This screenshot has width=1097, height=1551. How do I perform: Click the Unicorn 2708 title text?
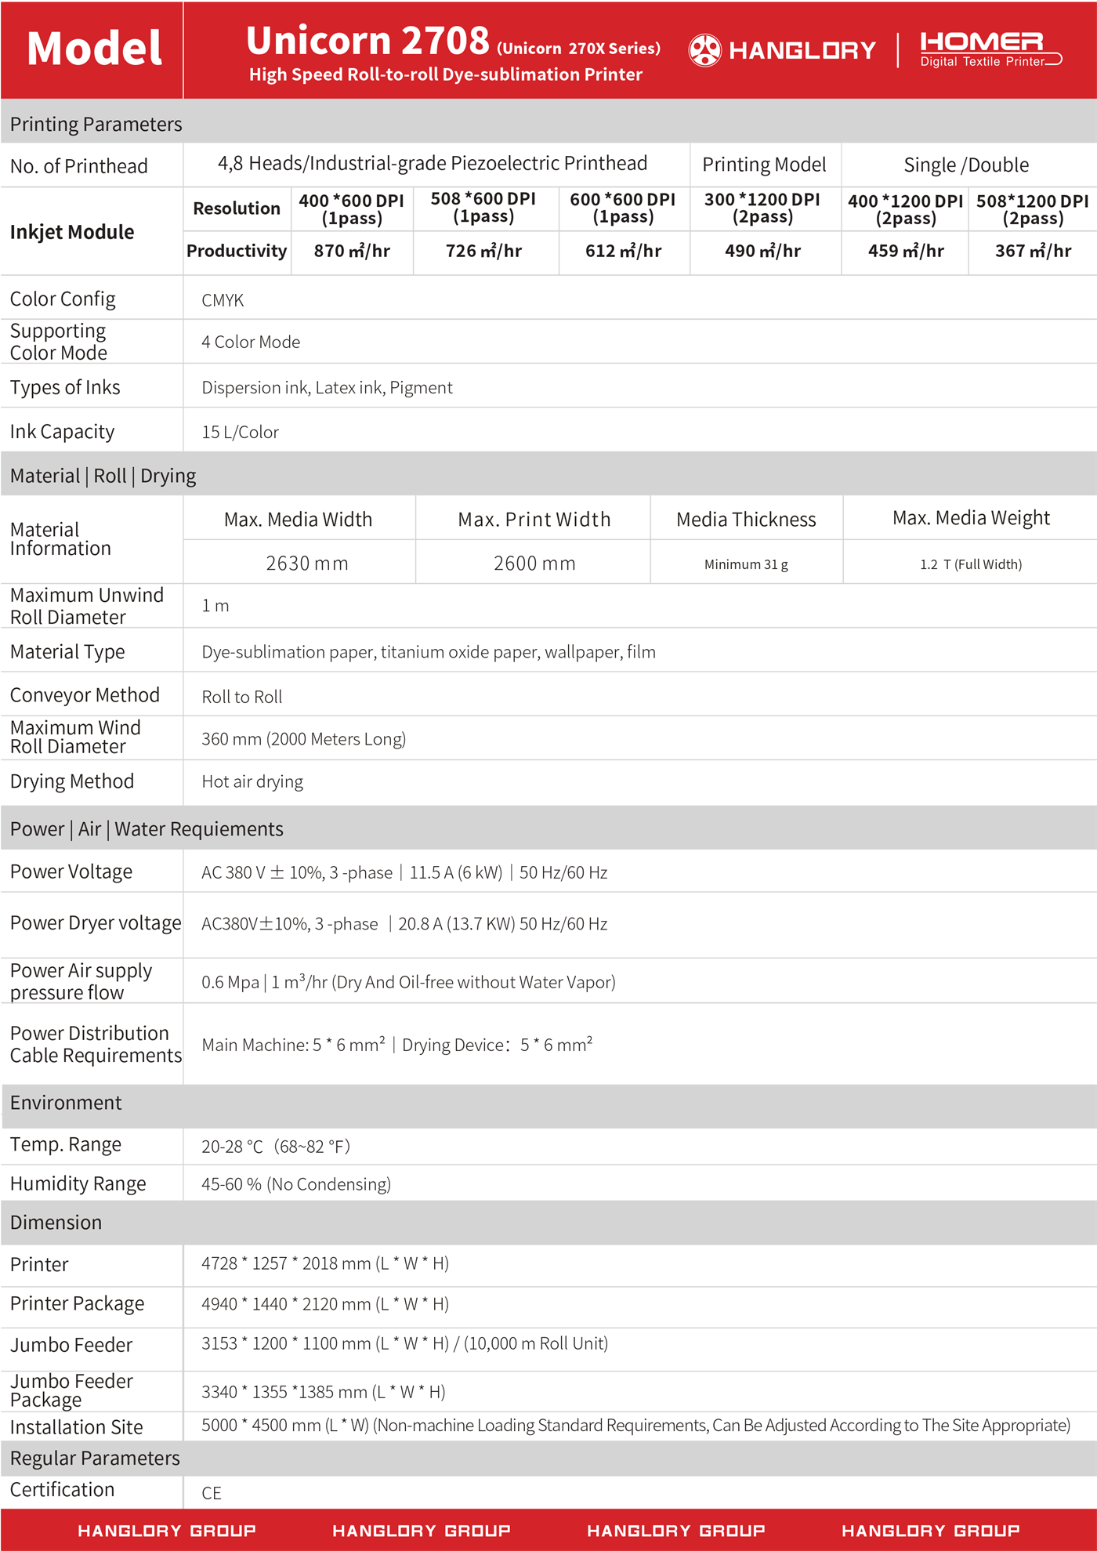click(367, 41)
